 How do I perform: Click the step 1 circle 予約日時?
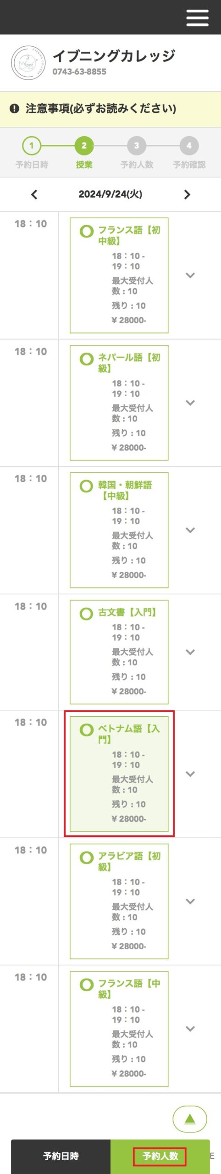[32, 146]
